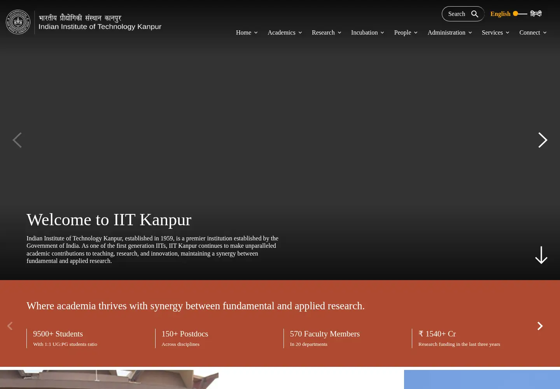The width and height of the screenshot is (560, 389).
Task: Click the 9500+ Students statistic
Action: click(58, 334)
